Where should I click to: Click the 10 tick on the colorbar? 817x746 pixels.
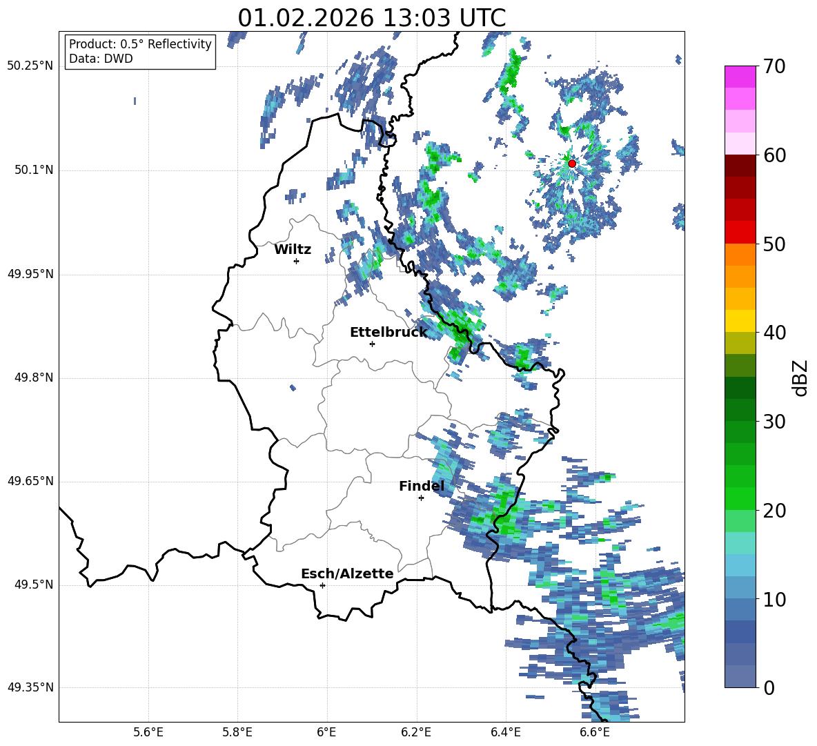point(774,599)
